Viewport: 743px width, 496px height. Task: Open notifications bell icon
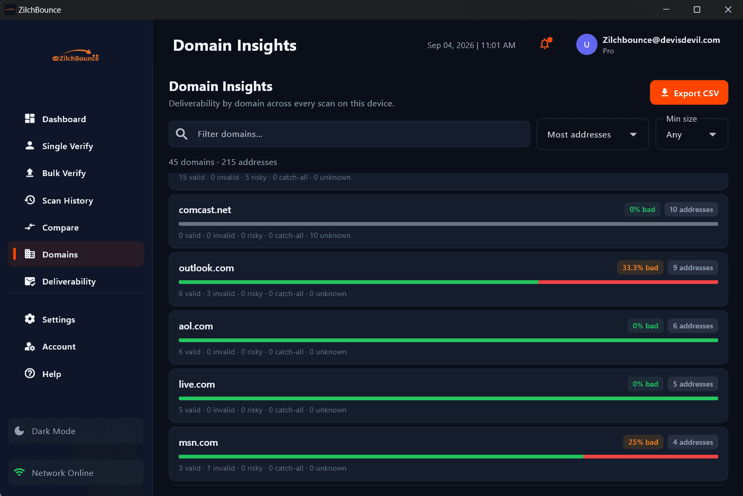545,44
